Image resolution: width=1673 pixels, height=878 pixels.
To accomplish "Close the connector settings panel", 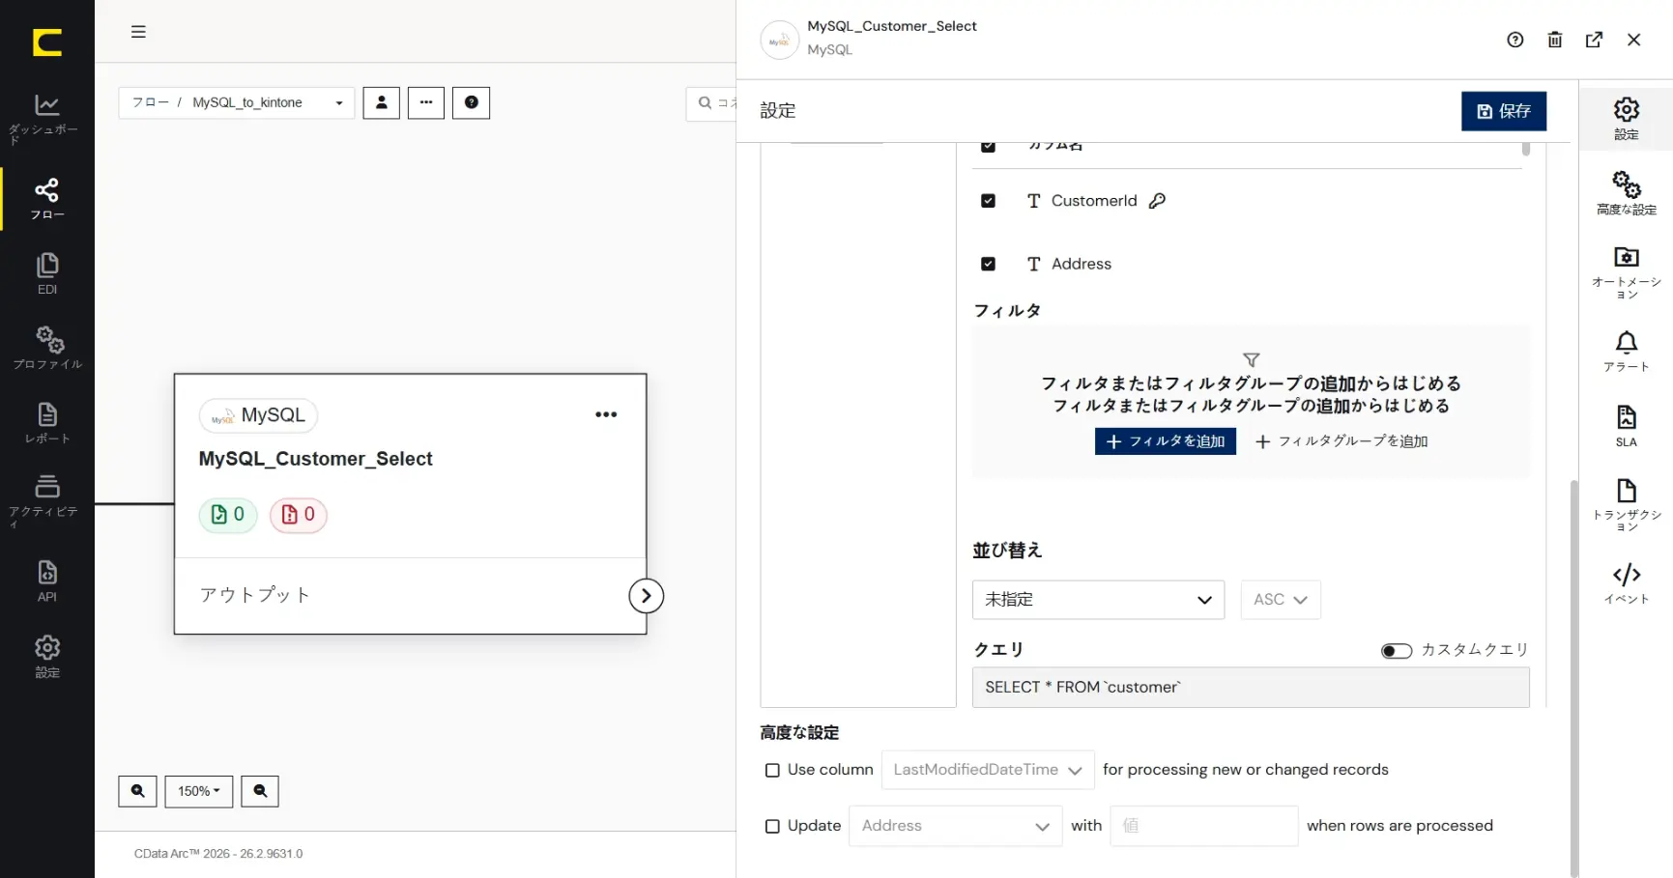I will pos(1634,40).
